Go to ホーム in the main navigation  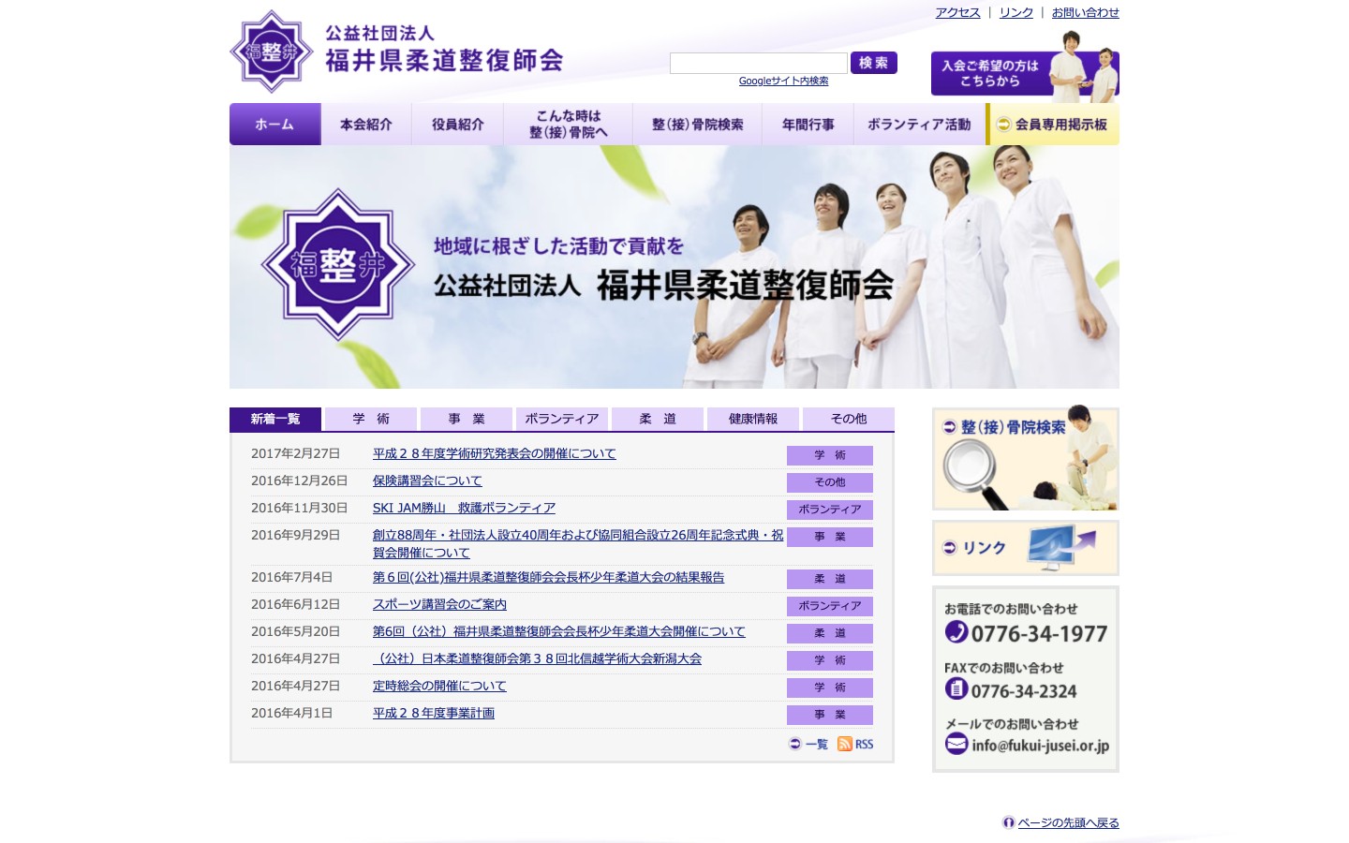[x=274, y=124]
